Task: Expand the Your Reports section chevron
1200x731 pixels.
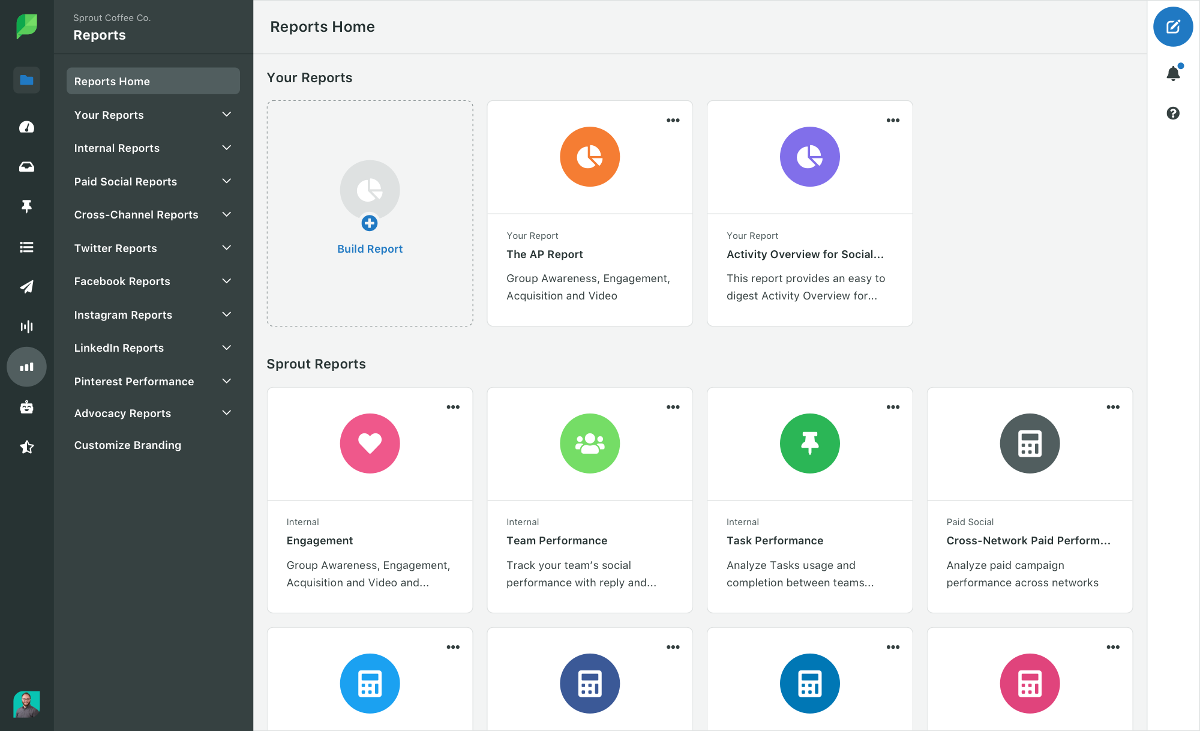Action: click(x=226, y=115)
